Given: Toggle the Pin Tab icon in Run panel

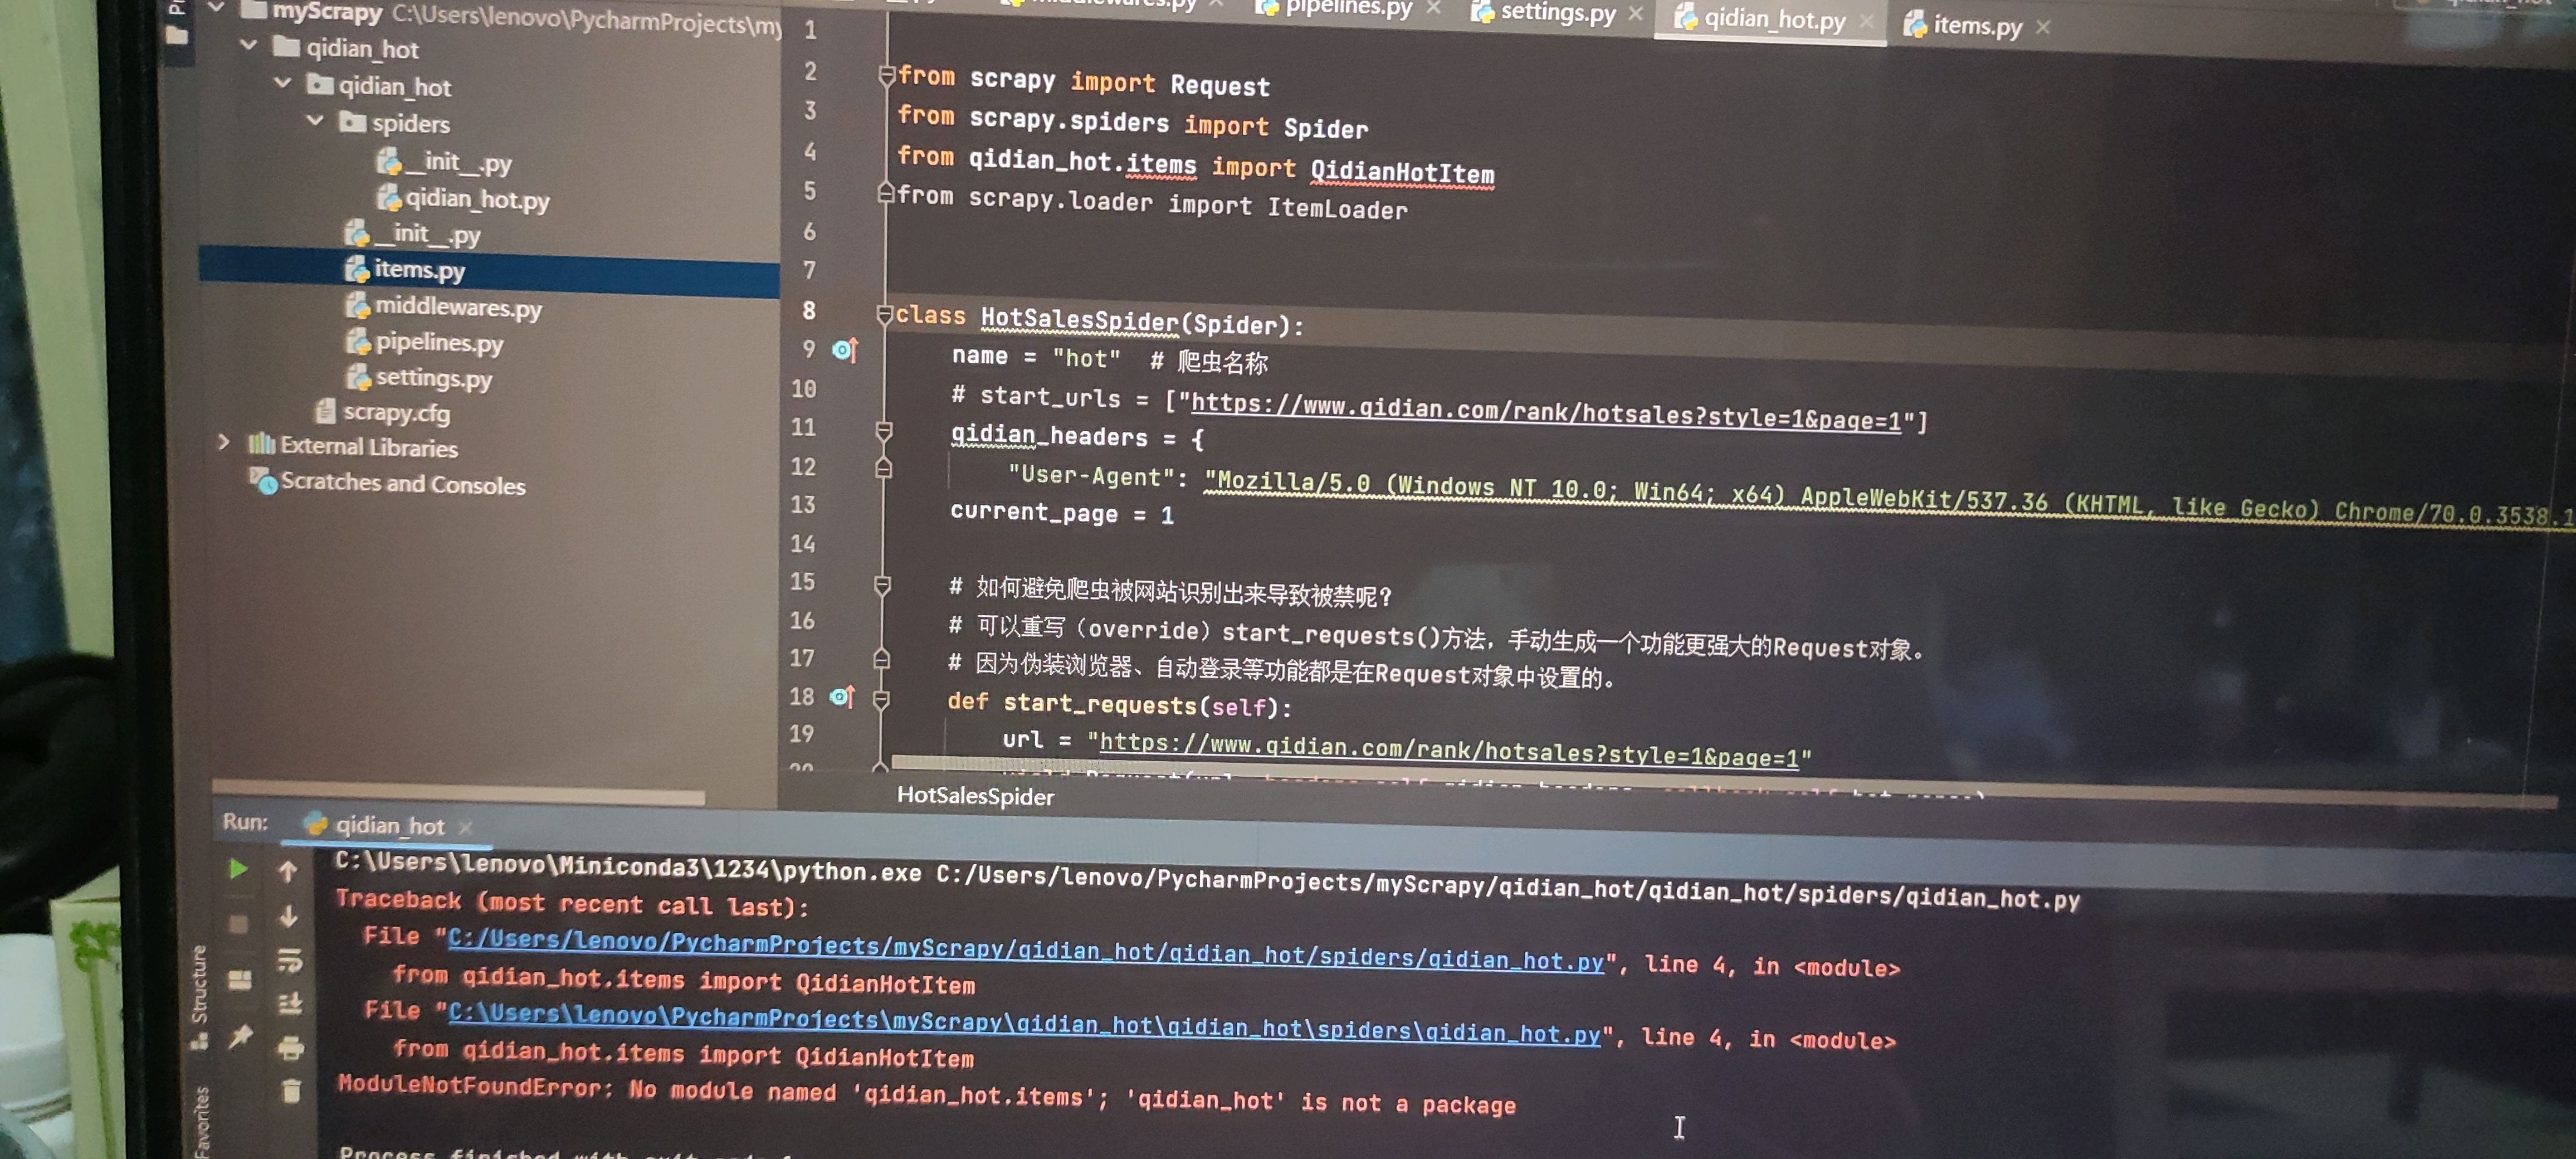Looking at the screenshot, I should point(240,1036).
